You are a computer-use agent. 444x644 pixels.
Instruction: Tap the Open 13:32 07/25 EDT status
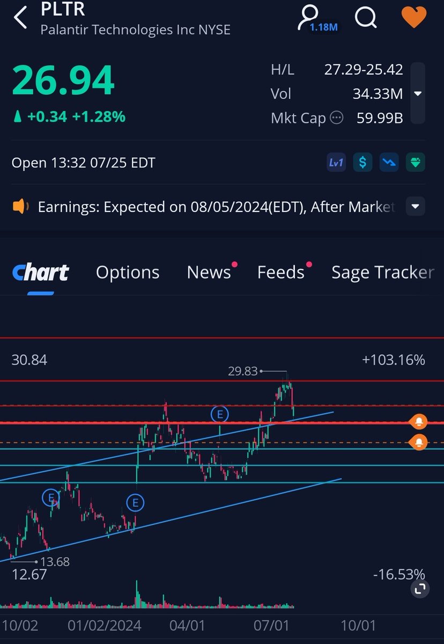[83, 163]
